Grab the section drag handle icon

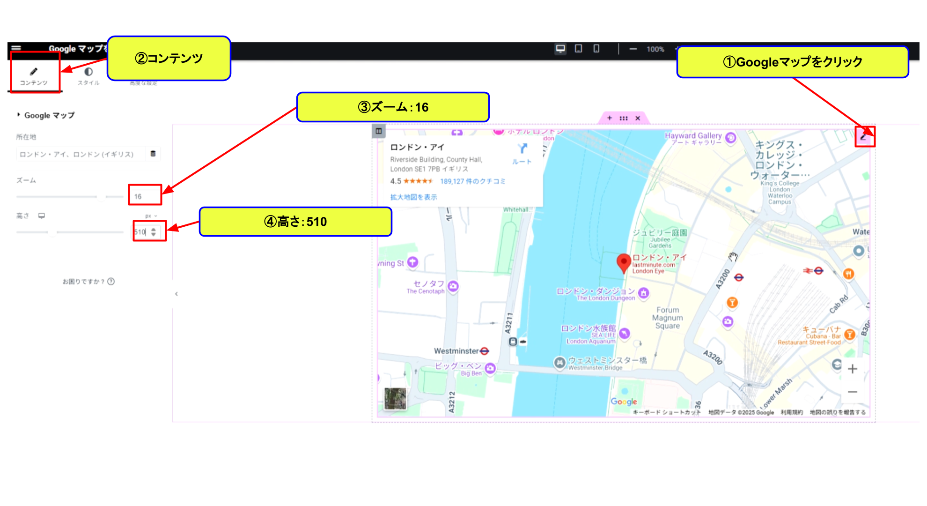click(624, 118)
